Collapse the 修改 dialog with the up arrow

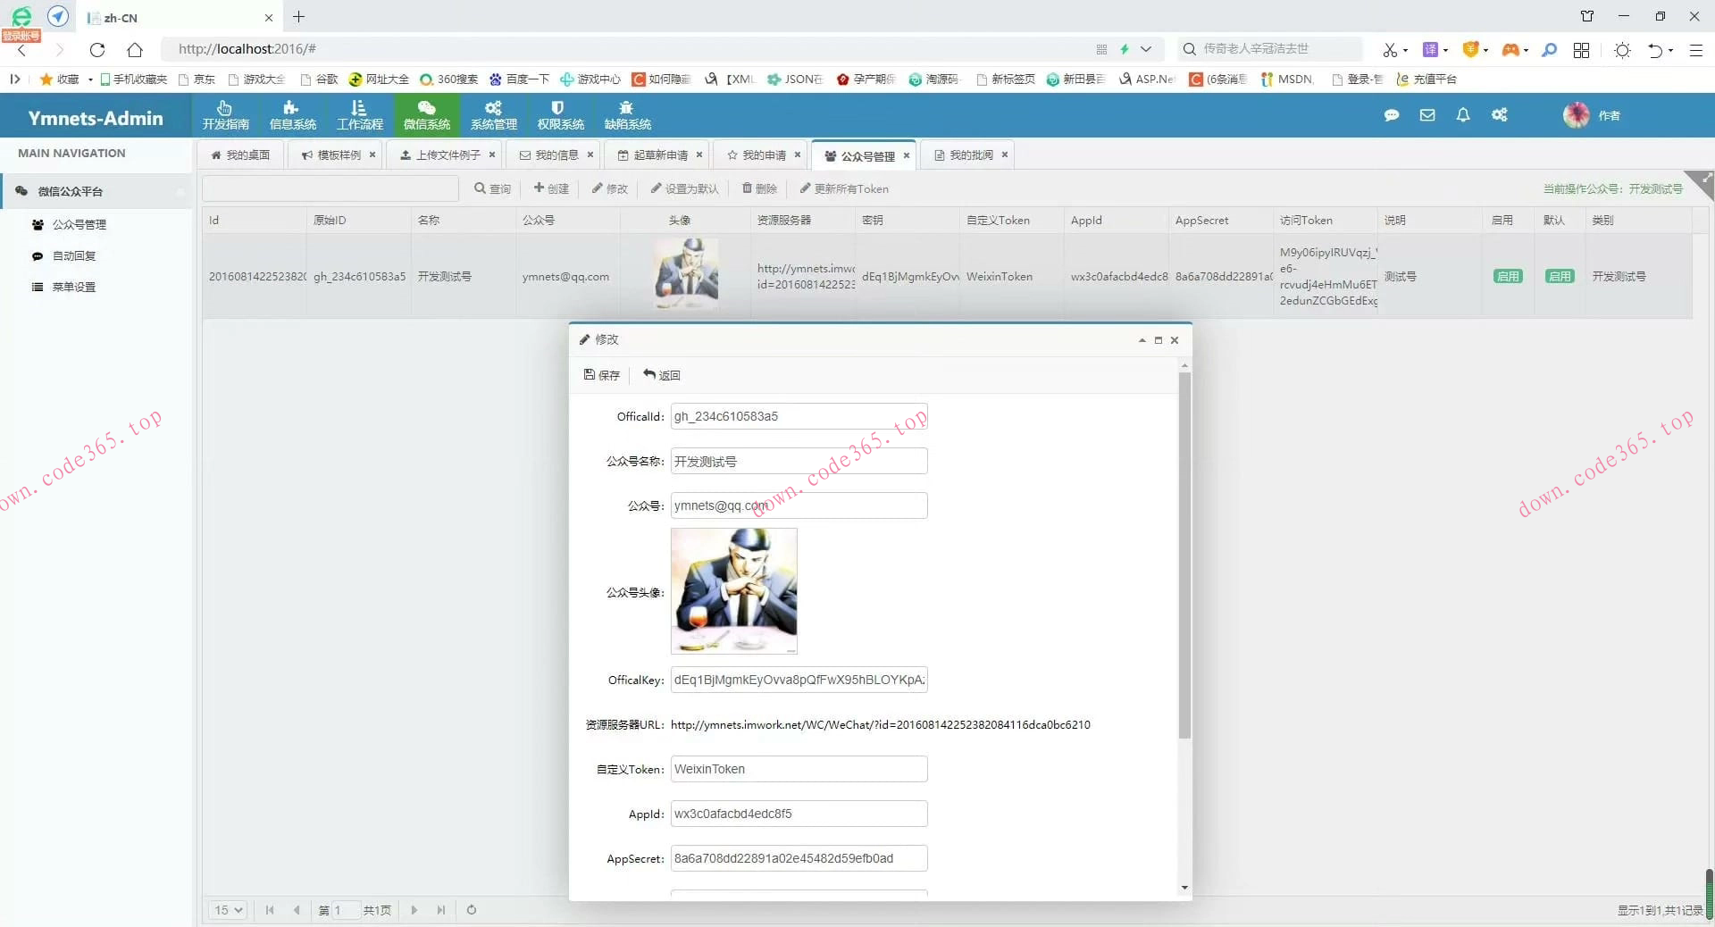coord(1142,340)
